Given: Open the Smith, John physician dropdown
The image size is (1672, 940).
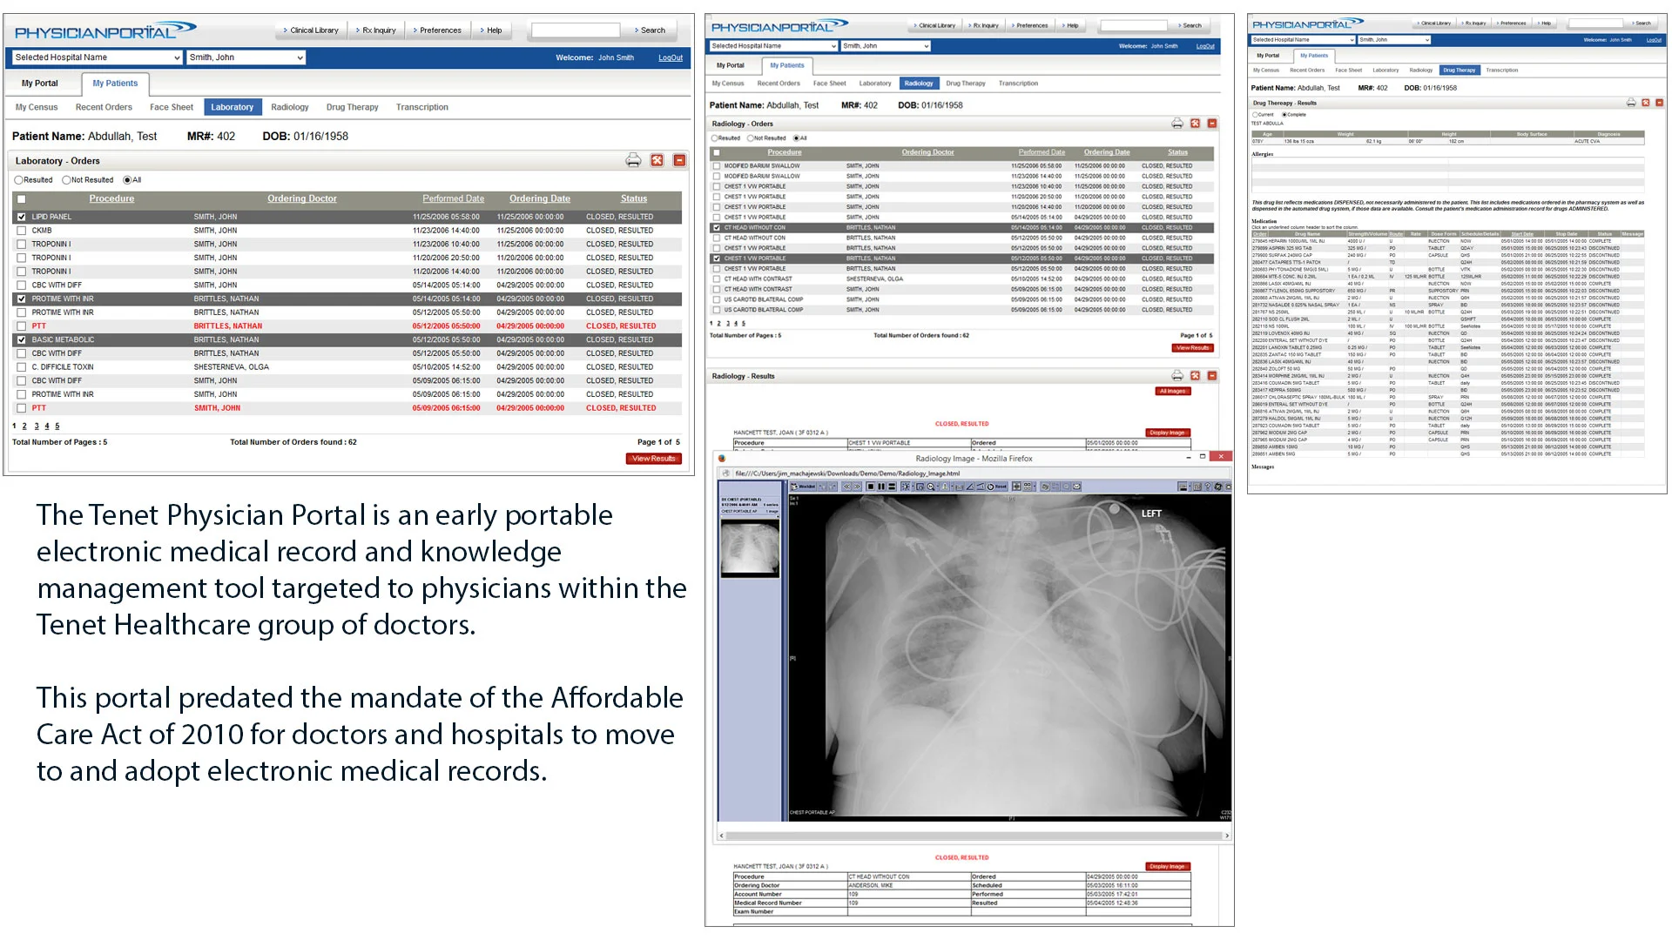Looking at the screenshot, I should click(x=246, y=57).
